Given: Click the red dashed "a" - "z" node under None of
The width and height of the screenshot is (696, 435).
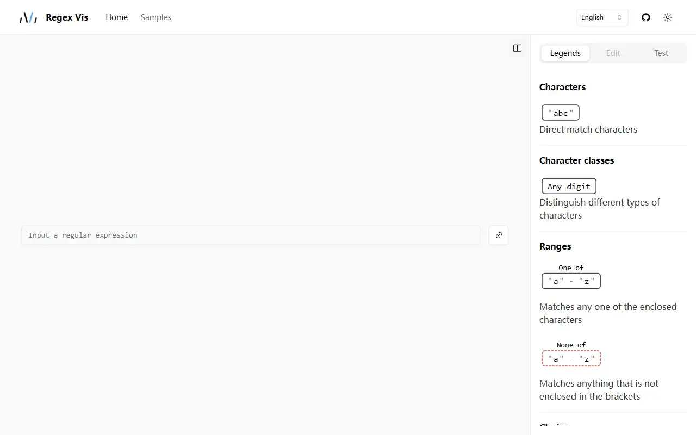Looking at the screenshot, I should [x=571, y=359].
